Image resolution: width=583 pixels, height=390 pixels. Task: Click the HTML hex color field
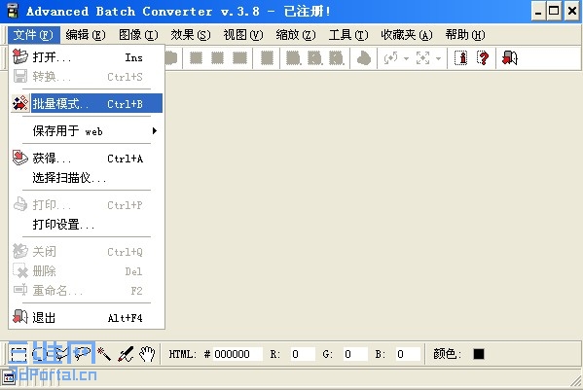coord(237,354)
